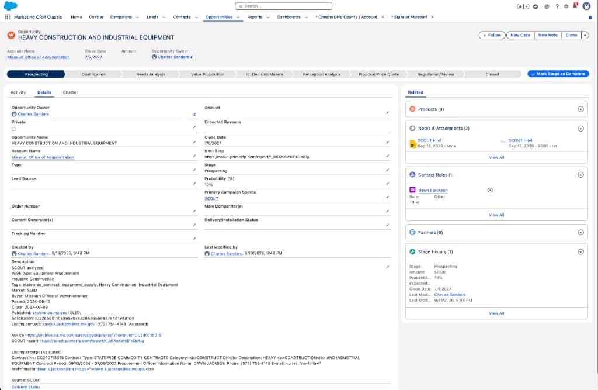Open the Global Actions plus icon
This screenshot has height=390, width=598.
tap(536, 6)
